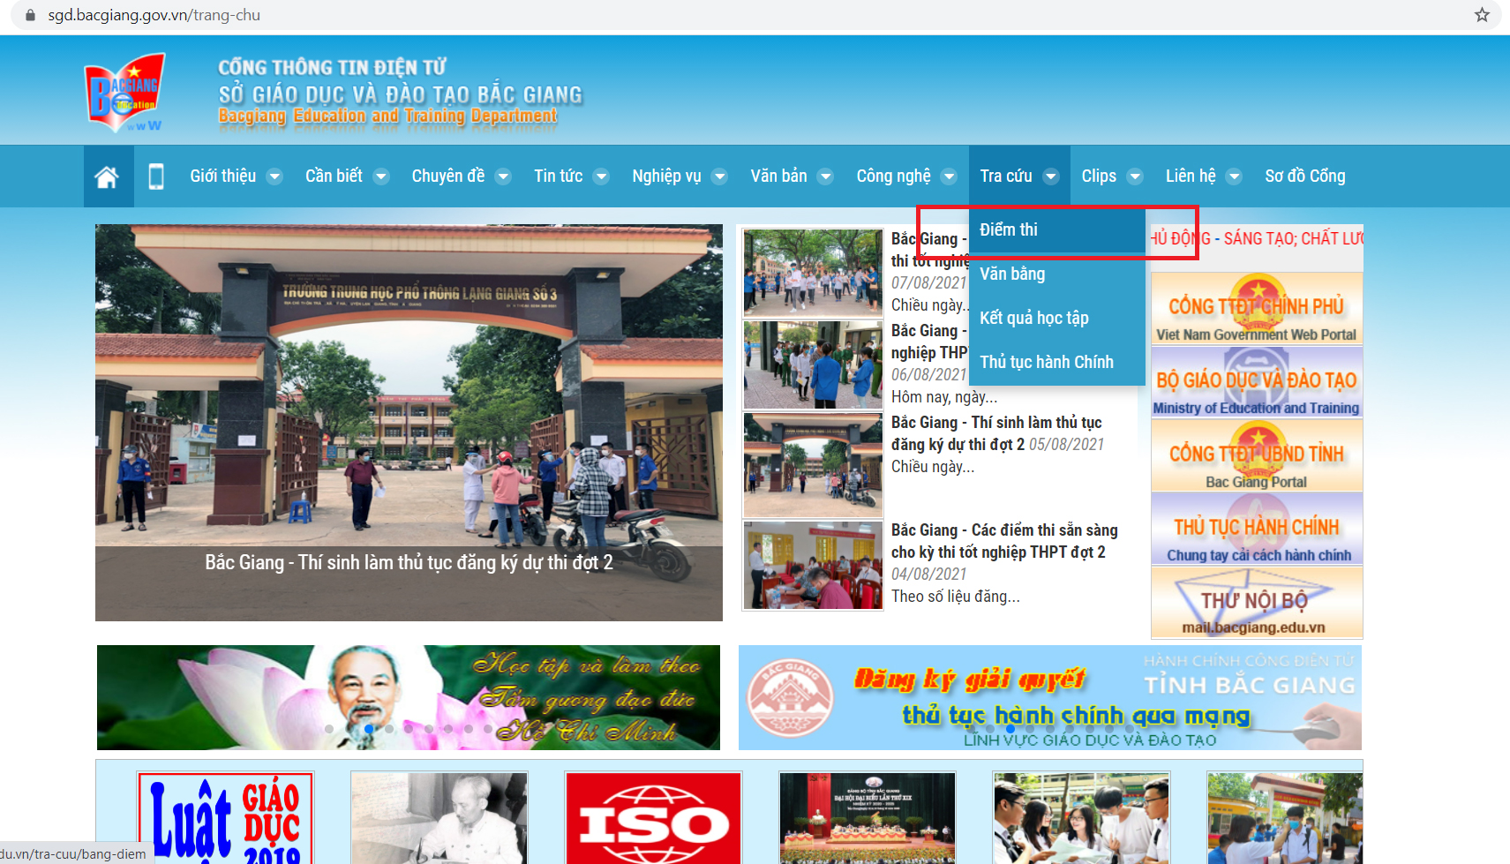Image resolution: width=1510 pixels, height=864 pixels.
Task: Open the Thủ Tục Hành Chính reform banner
Action: 1256,528
